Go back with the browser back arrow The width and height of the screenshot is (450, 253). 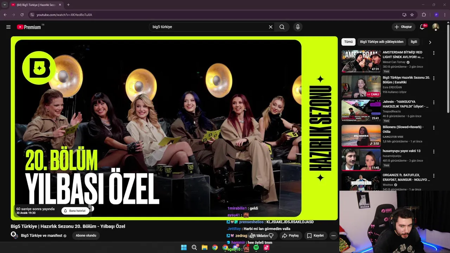click(x=5, y=15)
